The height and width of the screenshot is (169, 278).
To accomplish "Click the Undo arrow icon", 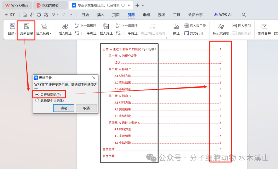I will (x=53, y=15).
